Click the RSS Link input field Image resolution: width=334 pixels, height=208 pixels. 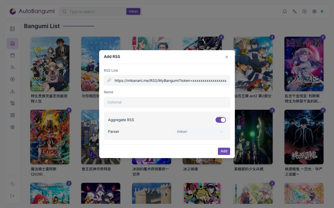click(x=167, y=81)
